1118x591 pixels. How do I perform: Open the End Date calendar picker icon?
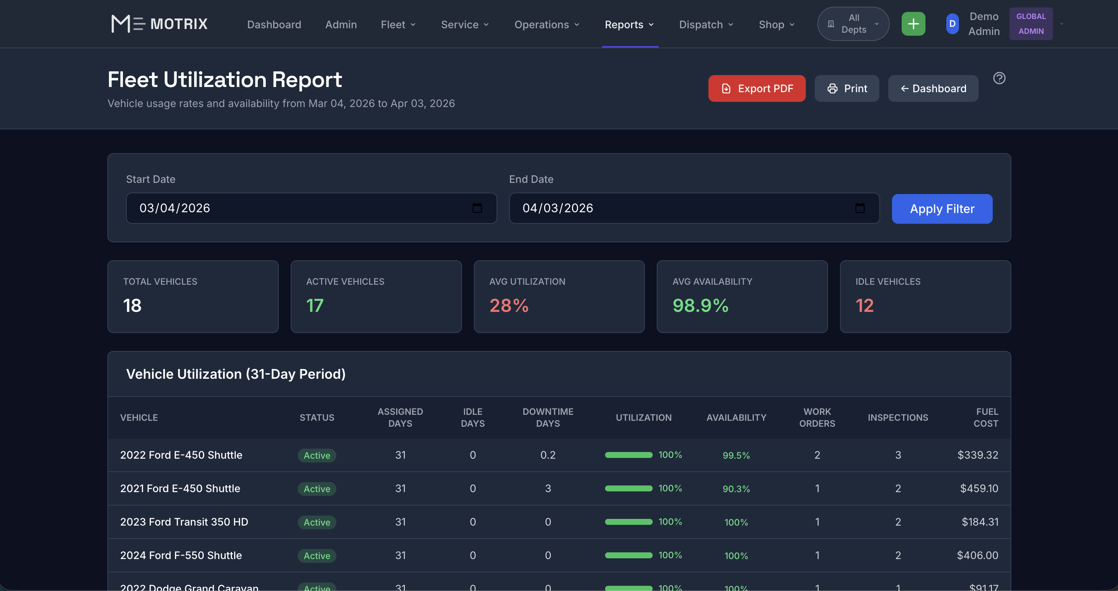(860, 208)
